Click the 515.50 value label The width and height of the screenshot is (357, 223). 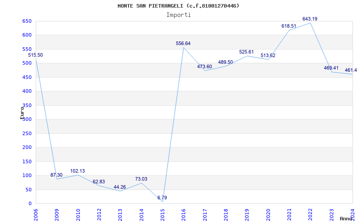point(36,55)
